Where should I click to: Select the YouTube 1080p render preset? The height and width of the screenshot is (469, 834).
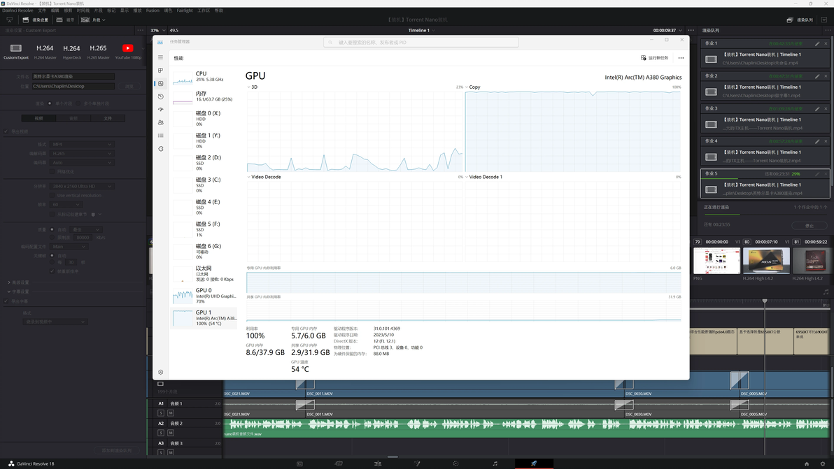[127, 51]
